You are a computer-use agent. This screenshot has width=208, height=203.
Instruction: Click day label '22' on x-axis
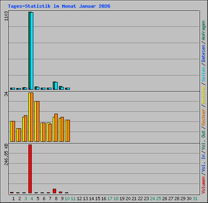tap(140, 199)
